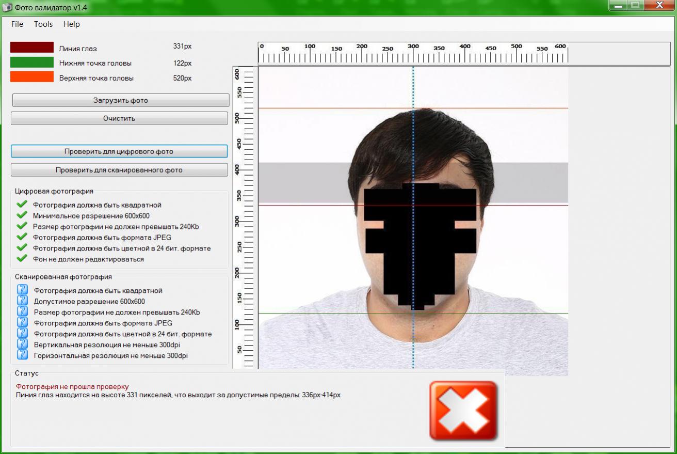677x454 pixels.
Task: Click the Очистить button
Action: [x=119, y=118]
